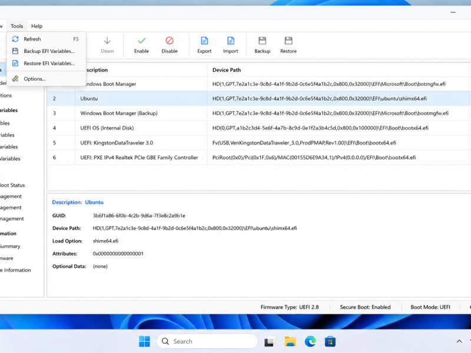Select Windows Boot Manager (Backup) entry
The width and height of the screenshot is (471, 353).
[259, 113]
